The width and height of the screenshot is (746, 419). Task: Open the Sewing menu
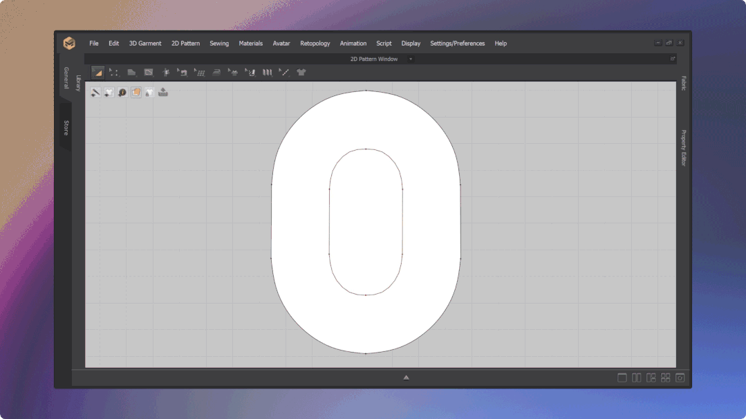tap(219, 44)
